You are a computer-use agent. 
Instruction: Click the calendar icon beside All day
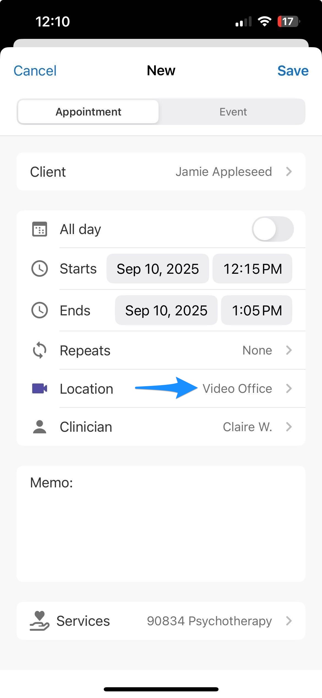point(39,229)
